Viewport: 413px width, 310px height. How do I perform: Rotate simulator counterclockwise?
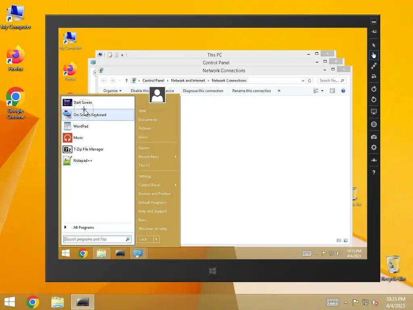point(374,99)
